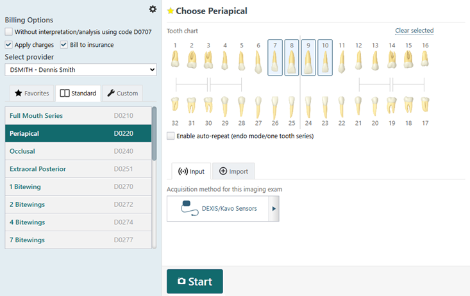Open the Select provider dropdown
Image resolution: width=470 pixels, height=296 pixels.
tap(81, 70)
